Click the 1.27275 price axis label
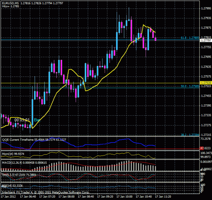The width and height of the screenshot is (212, 200). pyautogui.click(x=206, y=125)
